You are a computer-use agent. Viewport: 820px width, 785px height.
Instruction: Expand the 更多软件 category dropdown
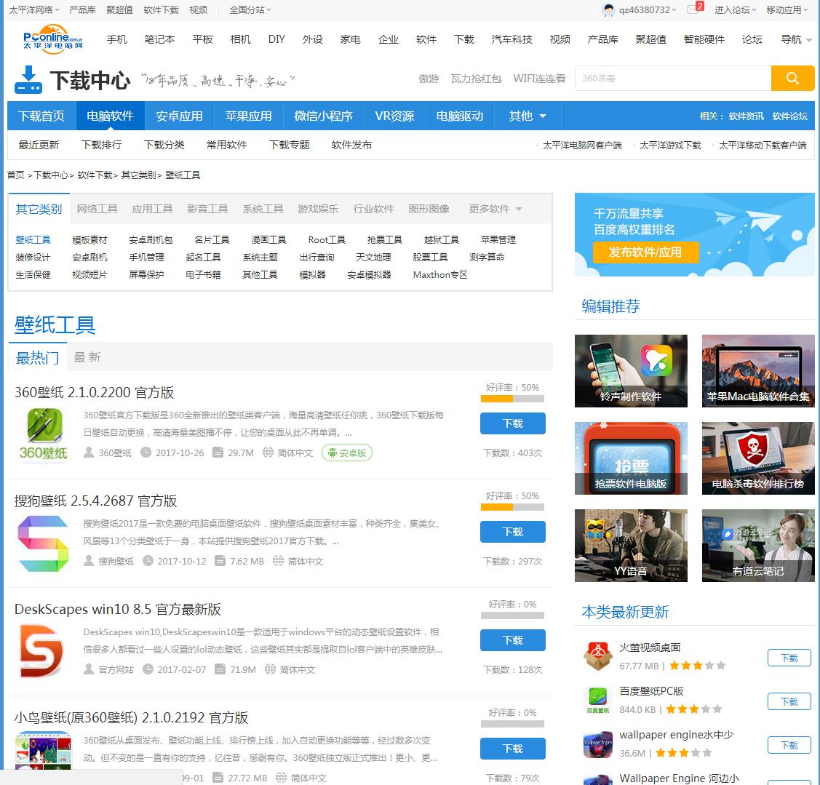pyautogui.click(x=495, y=210)
